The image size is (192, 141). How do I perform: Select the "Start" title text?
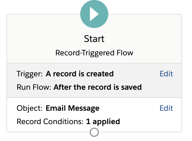pos(94,39)
